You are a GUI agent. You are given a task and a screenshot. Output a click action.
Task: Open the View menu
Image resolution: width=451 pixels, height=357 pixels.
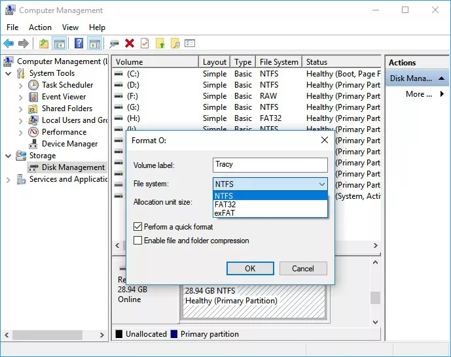coord(70,27)
